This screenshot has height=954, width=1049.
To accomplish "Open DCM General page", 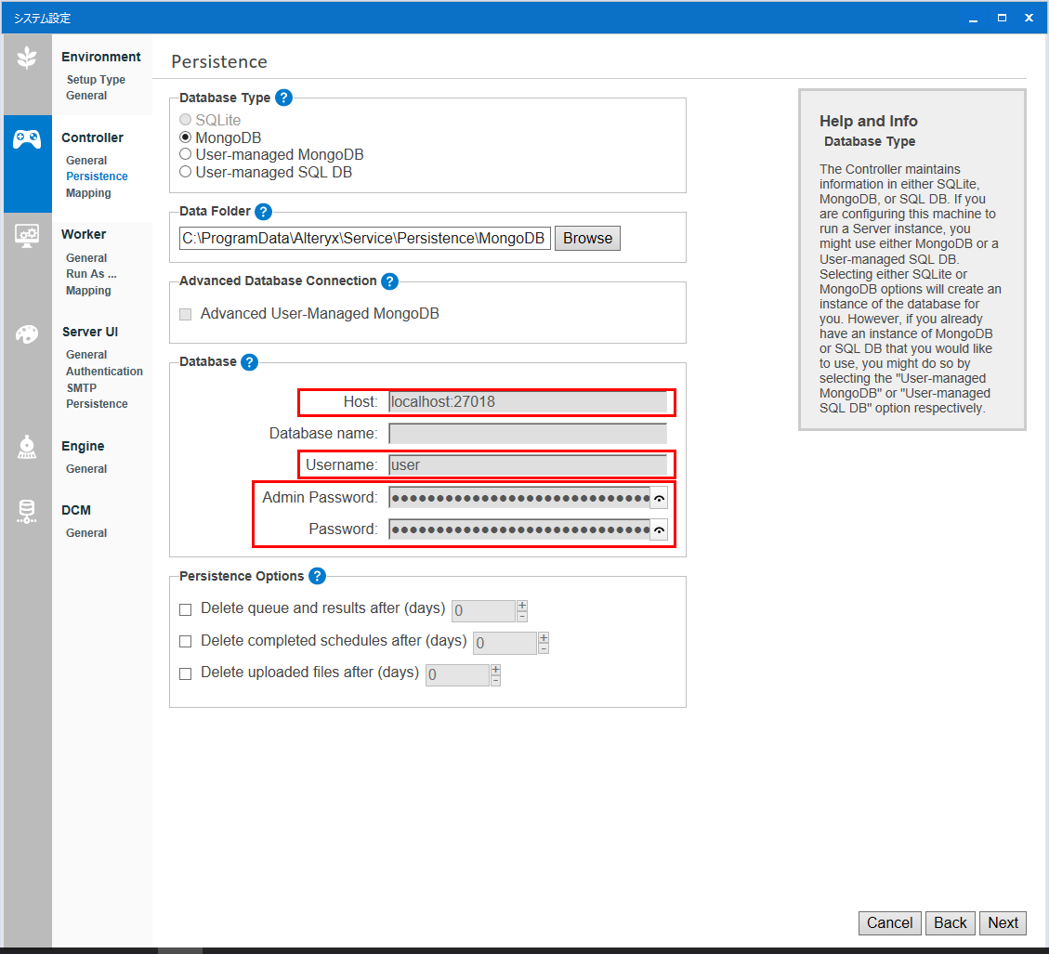I will (86, 533).
